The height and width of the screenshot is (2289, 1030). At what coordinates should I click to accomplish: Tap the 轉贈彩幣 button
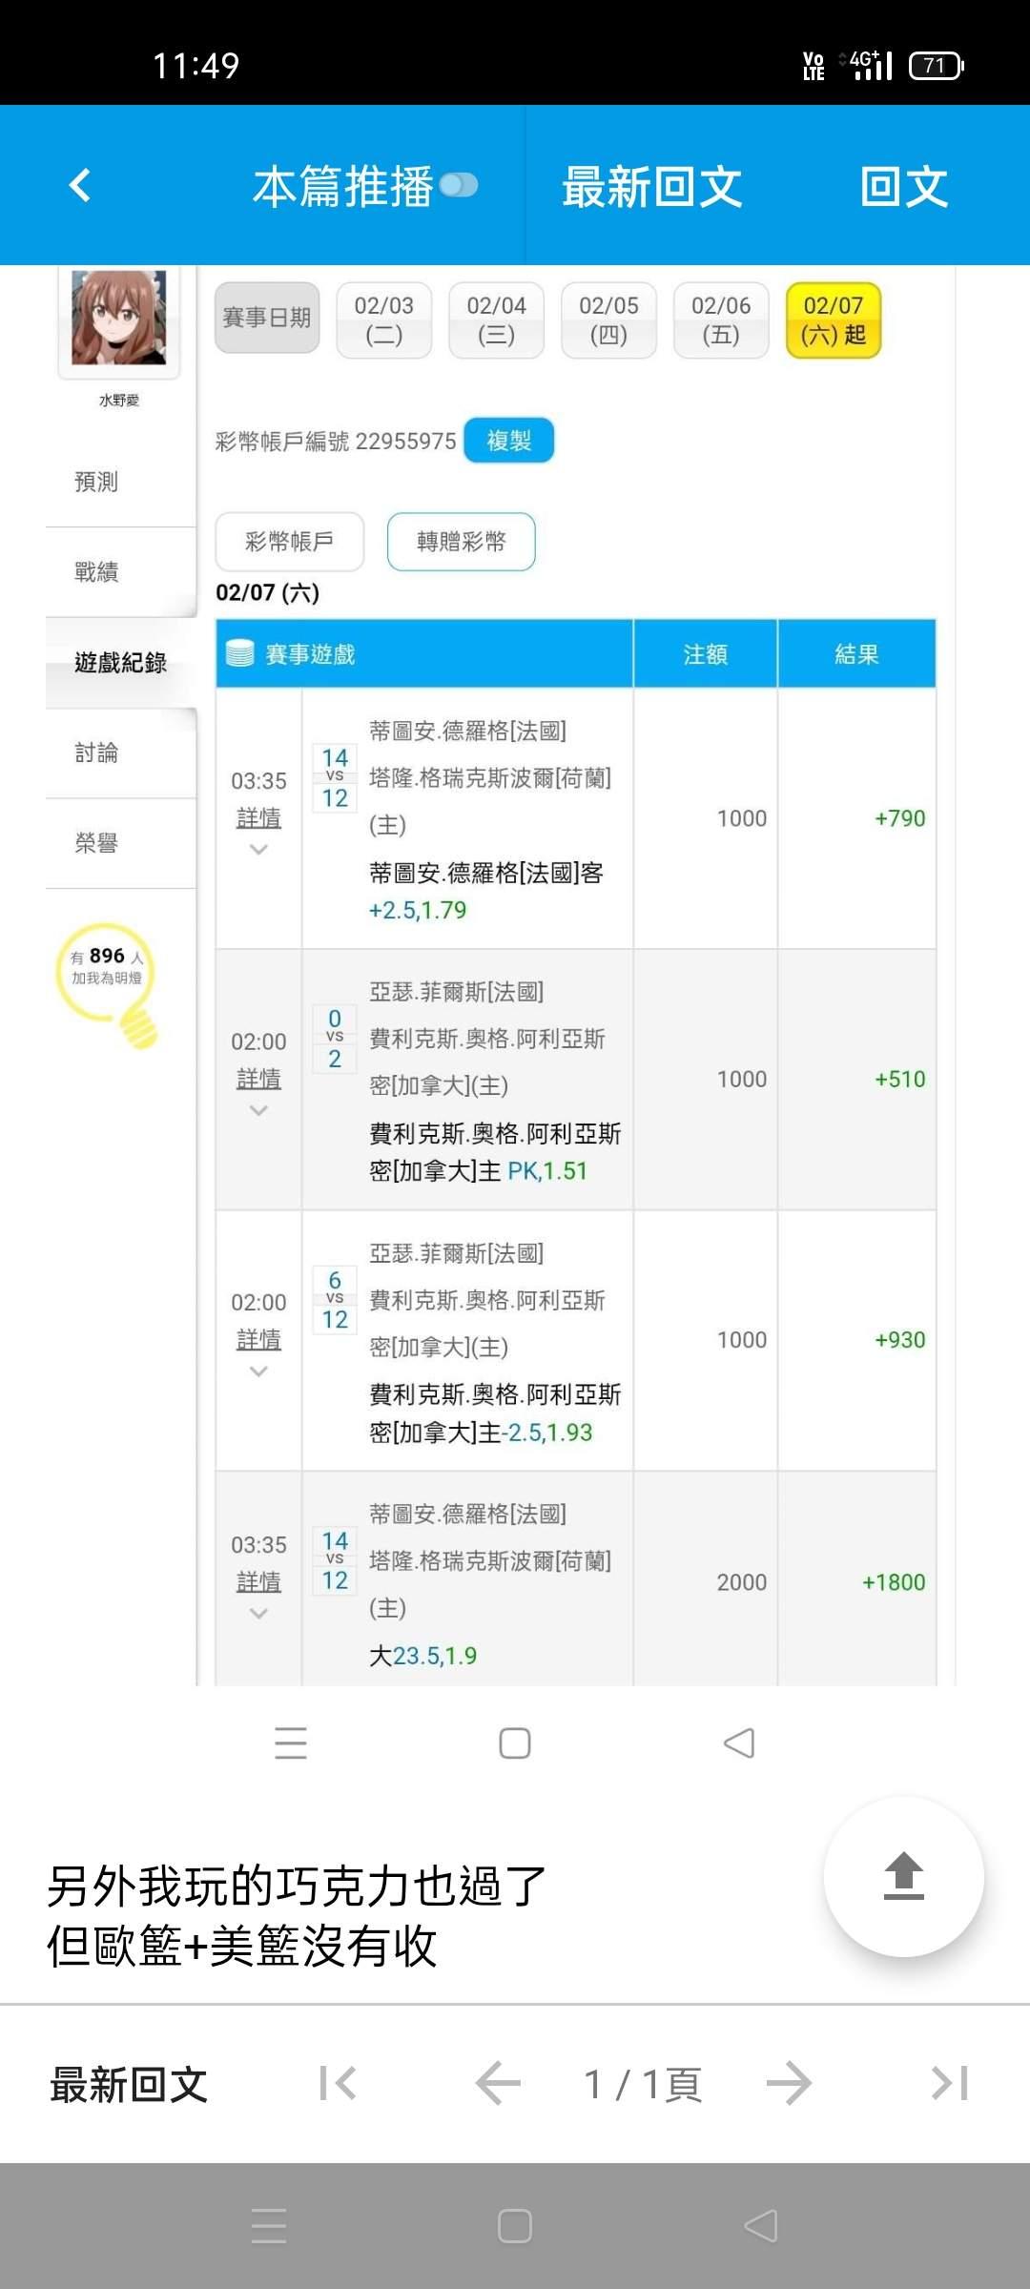point(461,542)
